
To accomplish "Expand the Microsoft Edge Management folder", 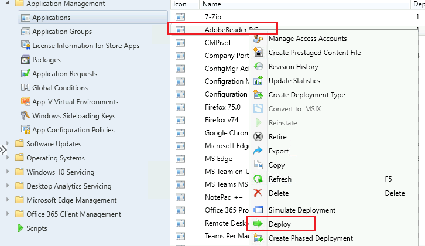I will point(8,200).
